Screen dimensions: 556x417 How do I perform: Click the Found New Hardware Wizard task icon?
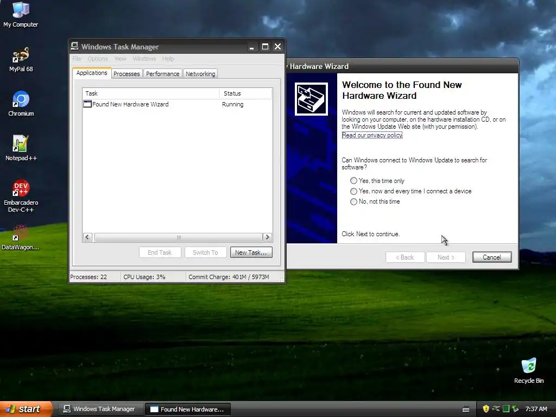(x=87, y=104)
